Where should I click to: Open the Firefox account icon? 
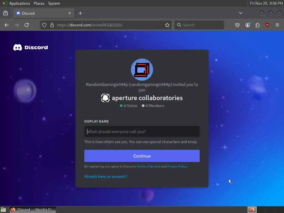pyautogui.click(x=248, y=25)
